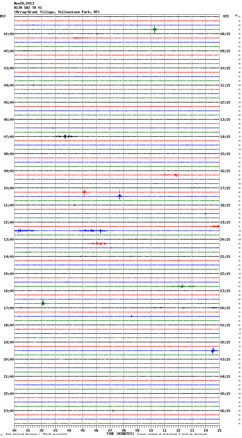This screenshot has height=438, width=242.
Task: Click the 22:15 UTC time label
Action: pos(225,274)
